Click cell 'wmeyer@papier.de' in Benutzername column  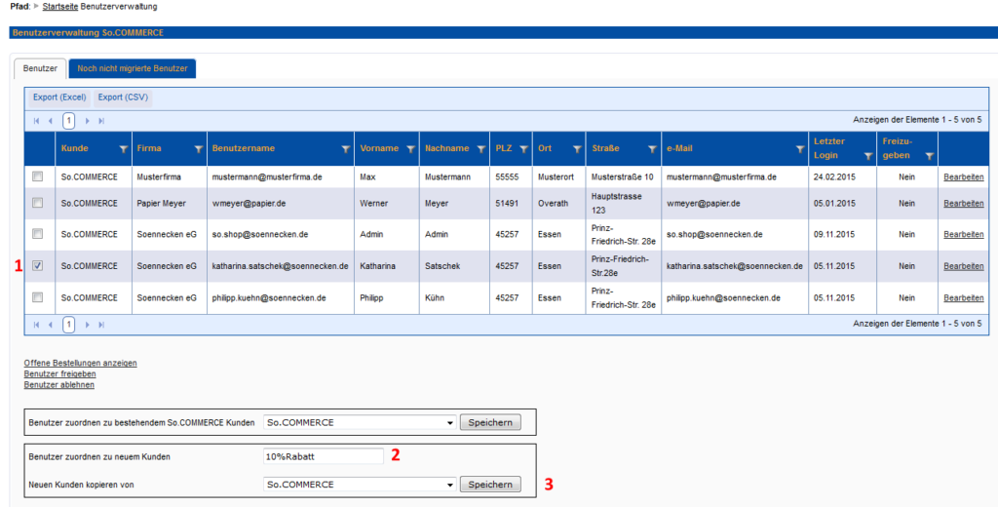pyautogui.click(x=249, y=203)
